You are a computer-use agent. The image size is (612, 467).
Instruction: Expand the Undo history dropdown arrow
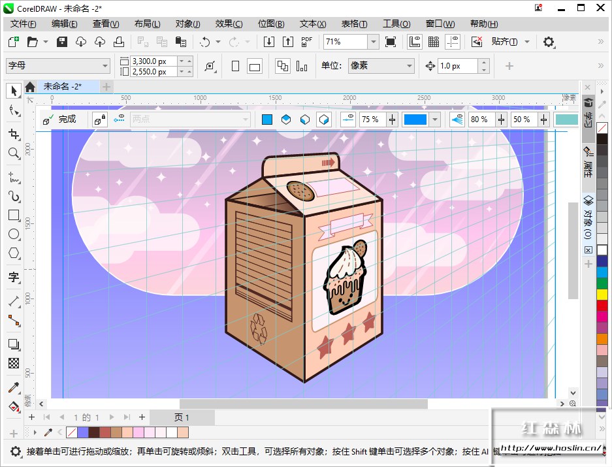[x=217, y=42]
